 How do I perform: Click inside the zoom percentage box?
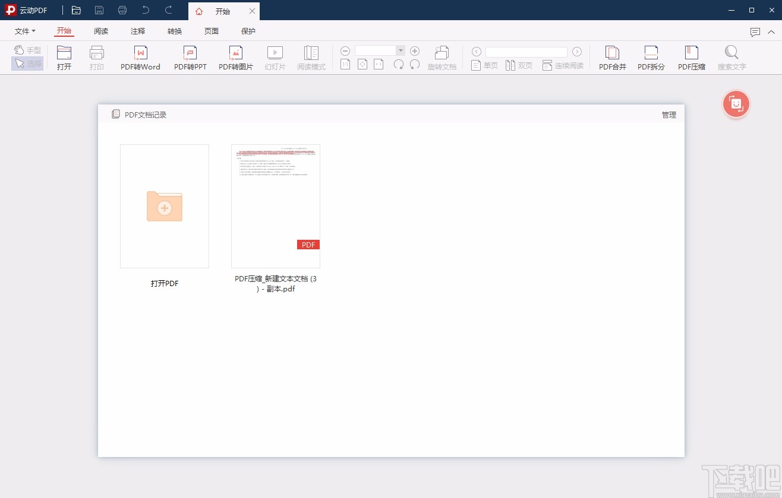click(376, 51)
